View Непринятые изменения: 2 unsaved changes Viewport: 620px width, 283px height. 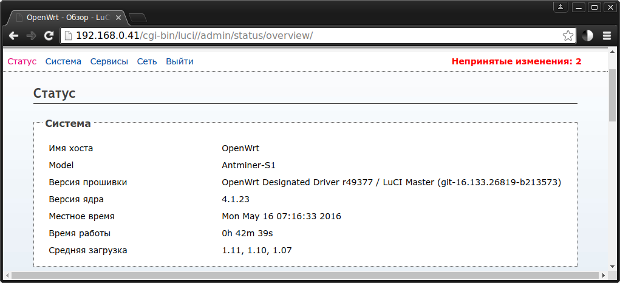click(516, 61)
